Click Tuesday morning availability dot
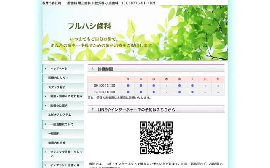The width and height of the screenshot is (270, 168). point(141,86)
